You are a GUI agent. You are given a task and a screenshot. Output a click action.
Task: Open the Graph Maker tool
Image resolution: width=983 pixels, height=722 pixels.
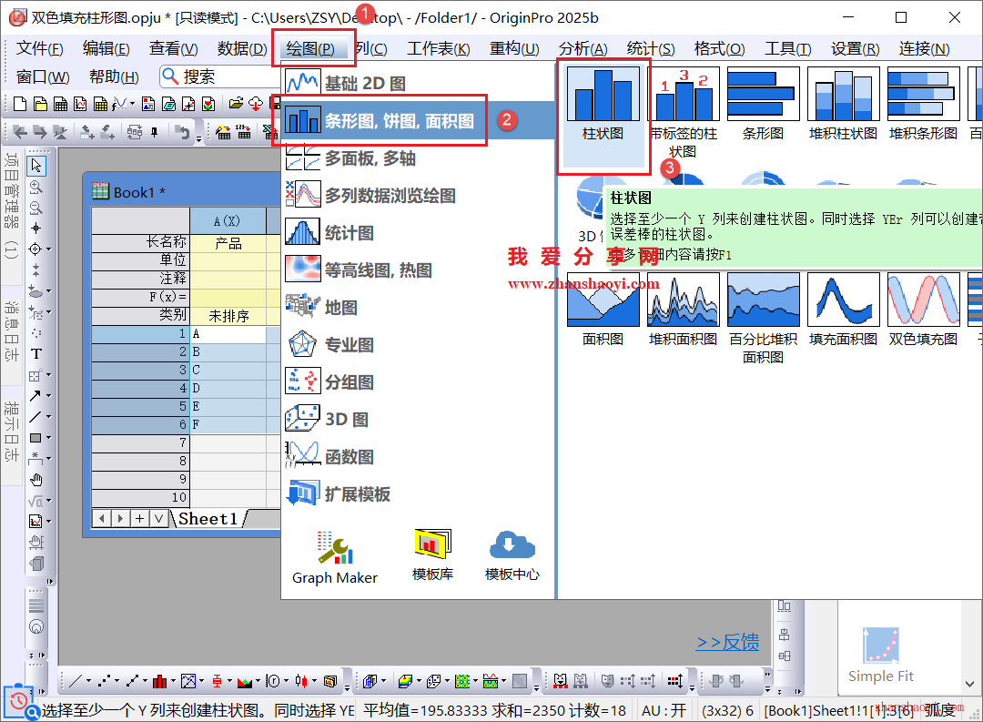335,555
